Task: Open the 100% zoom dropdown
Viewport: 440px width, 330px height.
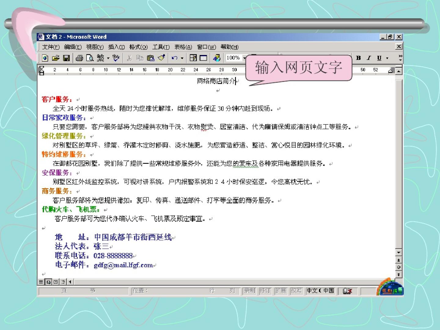Action: 244,58
